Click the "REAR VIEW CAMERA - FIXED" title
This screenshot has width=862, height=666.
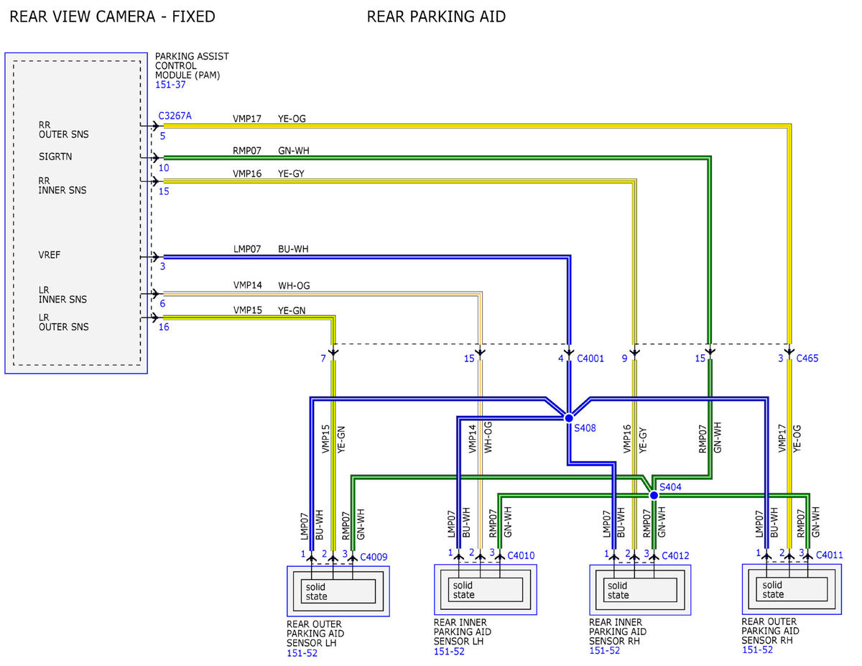tap(112, 17)
